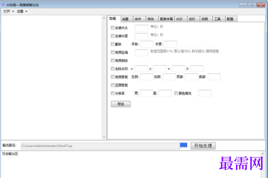Switch to the 后期 tab

click(x=206, y=19)
